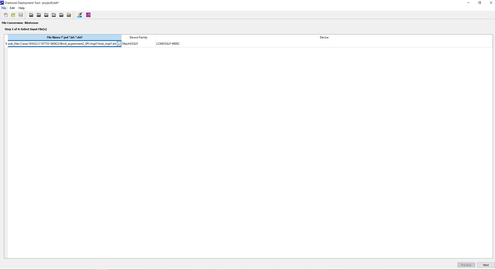Browse for input file with ellipsis button
Screen dimensions: 495x270
point(119,44)
